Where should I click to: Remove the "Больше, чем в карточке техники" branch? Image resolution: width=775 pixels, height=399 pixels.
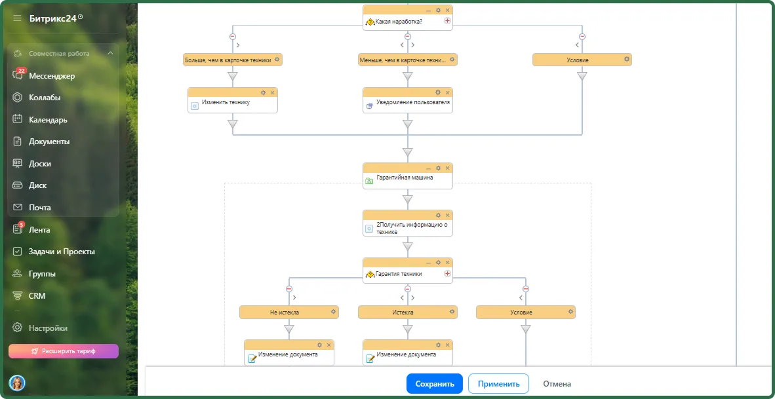pyautogui.click(x=232, y=37)
